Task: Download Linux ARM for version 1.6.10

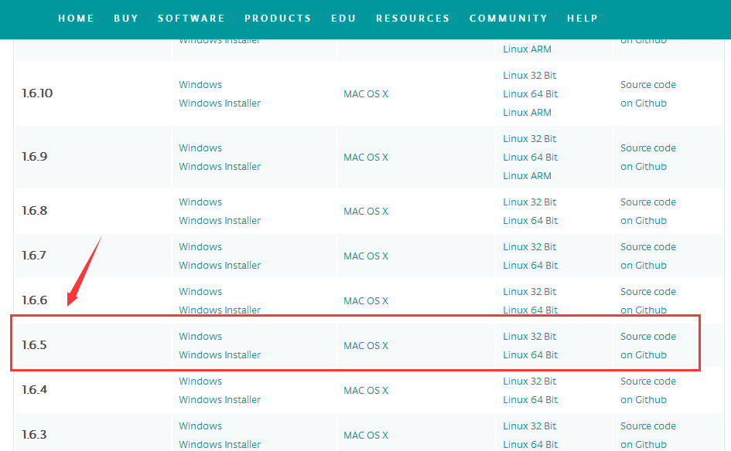Action: [x=528, y=113]
